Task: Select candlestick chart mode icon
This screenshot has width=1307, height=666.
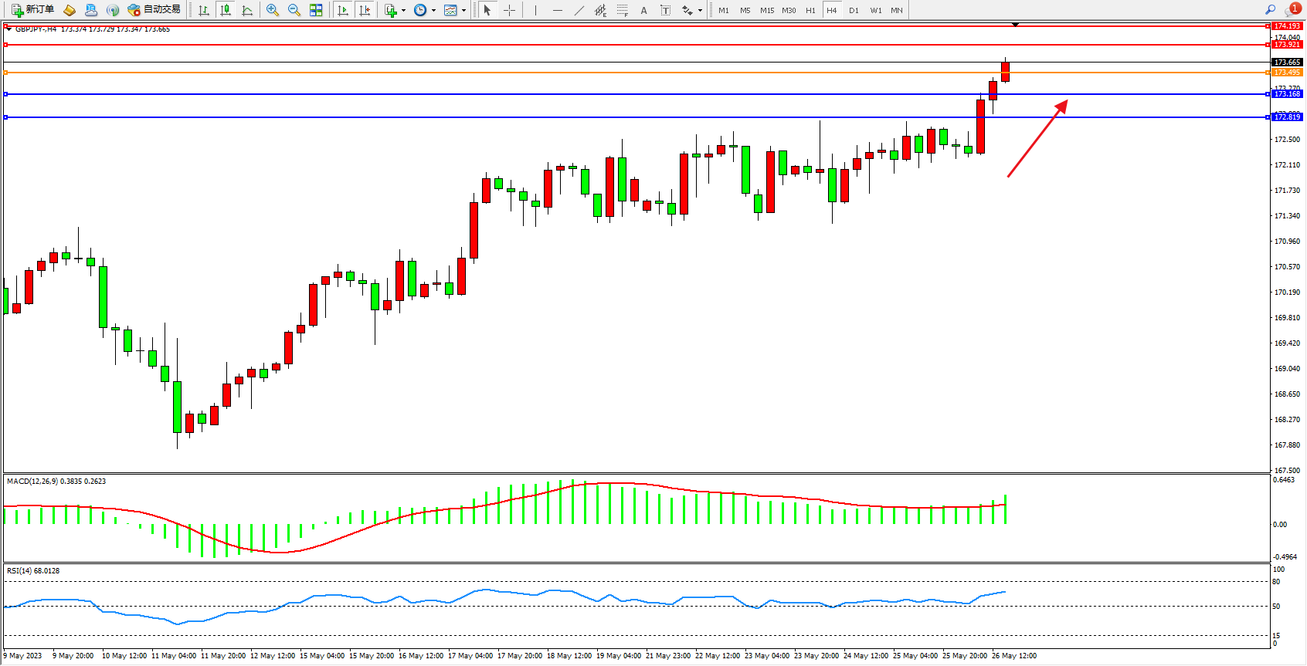Action: coord(226,10)
